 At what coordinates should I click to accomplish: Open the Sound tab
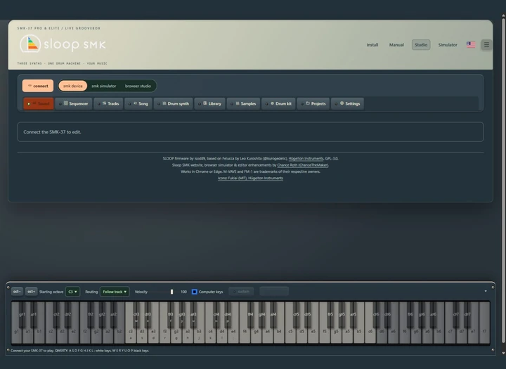(39, 103)
